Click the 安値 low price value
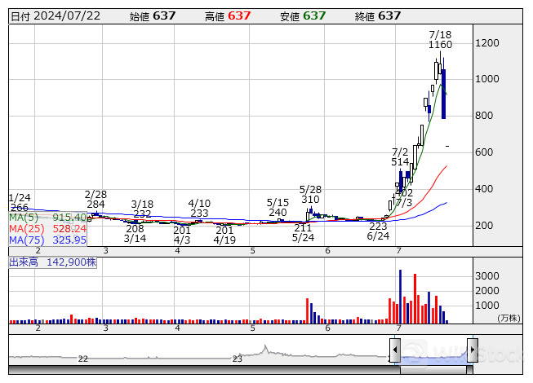The image size is (533, 383). (313, 16)
